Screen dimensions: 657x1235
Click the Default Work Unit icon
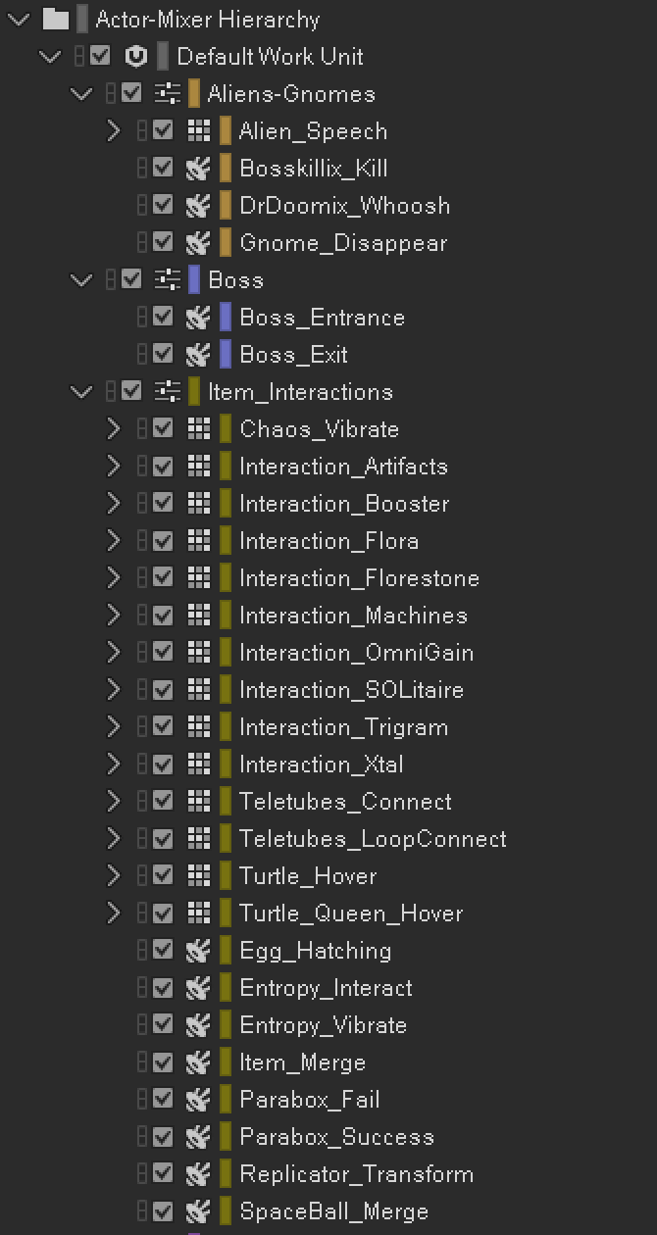click(x=136, y=57)
